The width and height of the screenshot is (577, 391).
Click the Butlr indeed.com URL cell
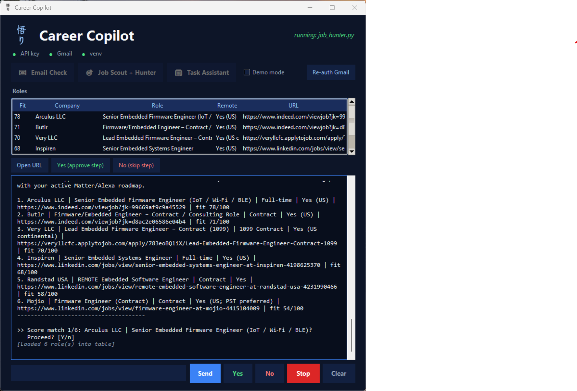[294, 127]
